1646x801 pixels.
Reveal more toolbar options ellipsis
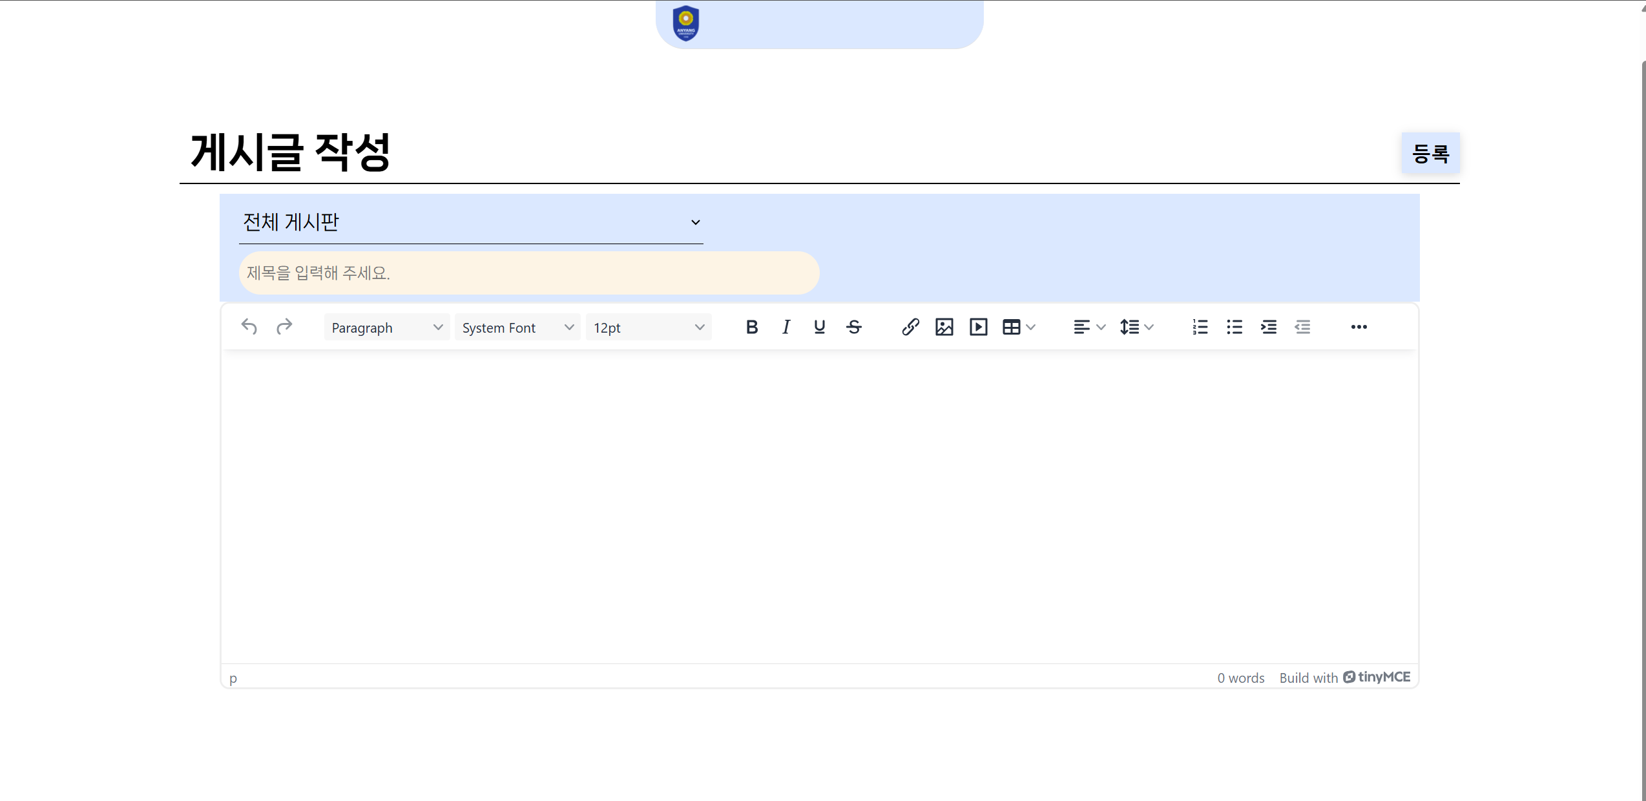click(1359, 327)
